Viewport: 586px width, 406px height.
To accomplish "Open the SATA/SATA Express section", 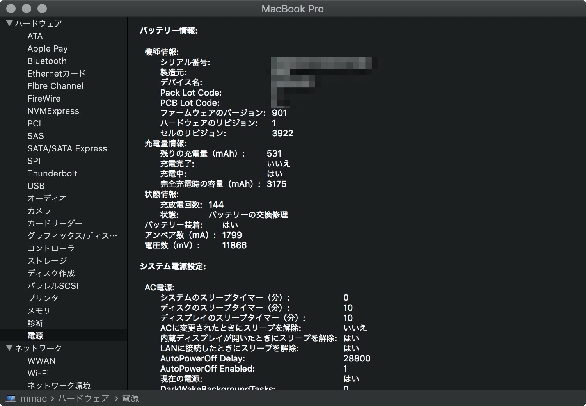I will tap(67, 148).
